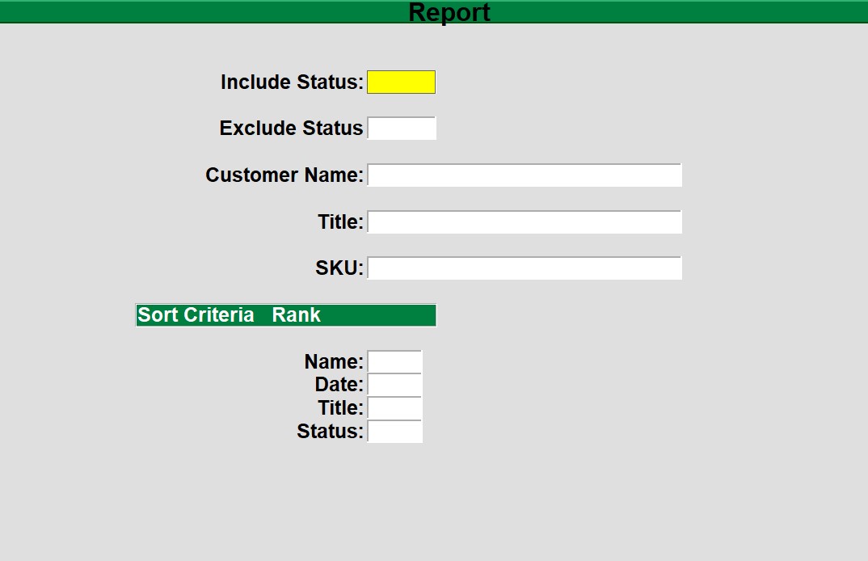Click the SKU label
Image resolution: width=868 pixels, height=561 pixels.
click(339, 268)
